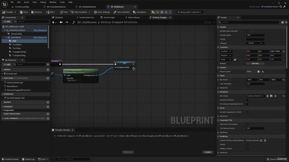Start Simulation mode

point(140,12)
